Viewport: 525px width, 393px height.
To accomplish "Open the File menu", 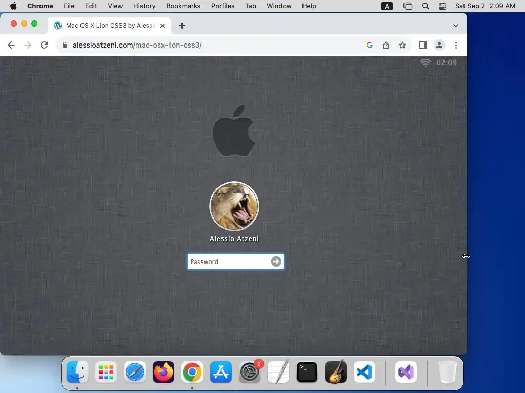I will click(x=69, y=6).
